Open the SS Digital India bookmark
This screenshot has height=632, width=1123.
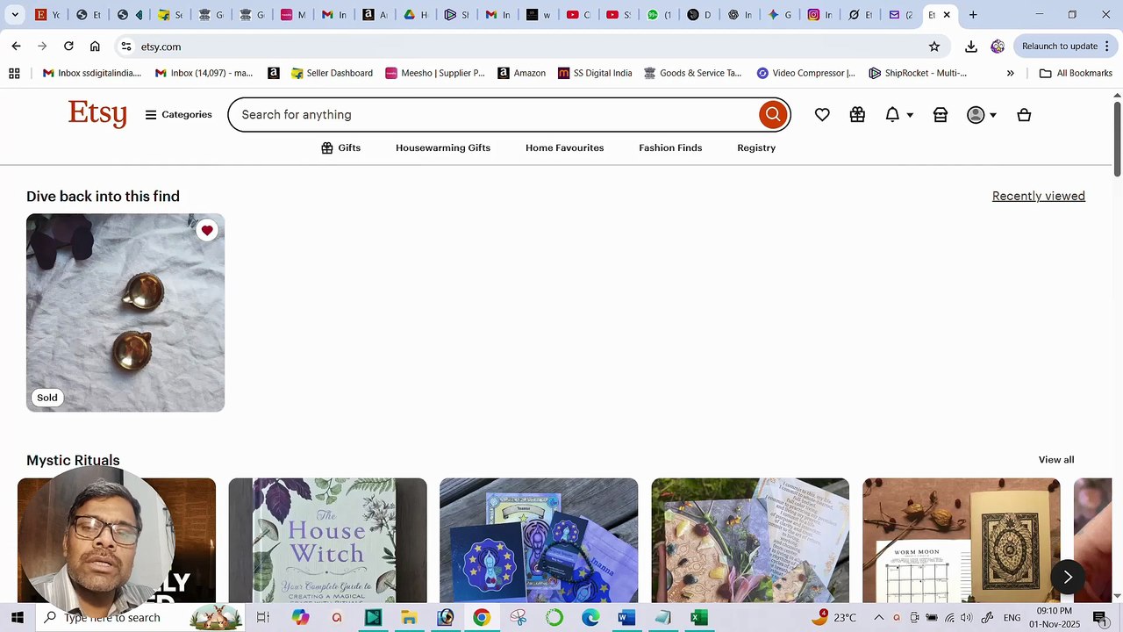coord(595,73)
